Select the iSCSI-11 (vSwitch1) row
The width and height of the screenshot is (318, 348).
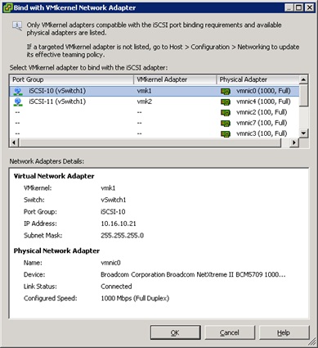click(x=155, y=102)
